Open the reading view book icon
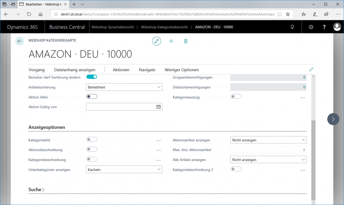 (279, 14)
